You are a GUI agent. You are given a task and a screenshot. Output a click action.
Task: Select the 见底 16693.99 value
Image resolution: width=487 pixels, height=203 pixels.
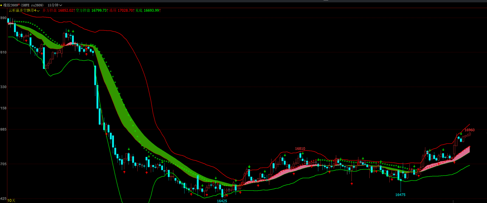pos(148,10)
